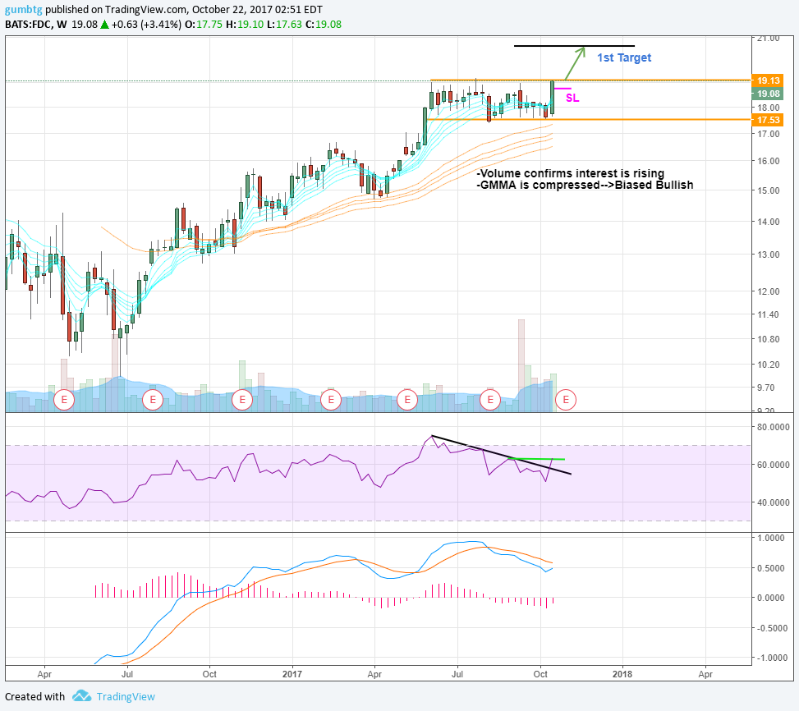Screen dimensions: 799x711
Task: Open the TradingView link in footer
Action: pos(126,697)
